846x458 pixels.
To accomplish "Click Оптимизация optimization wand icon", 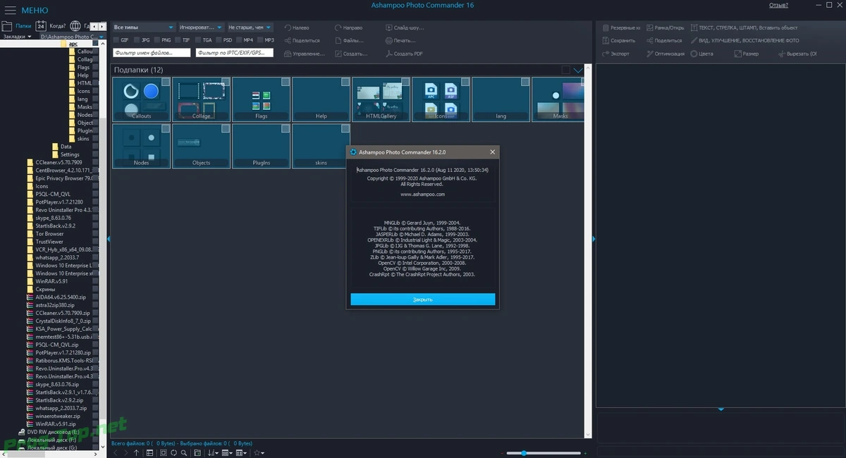I will 649,54.
